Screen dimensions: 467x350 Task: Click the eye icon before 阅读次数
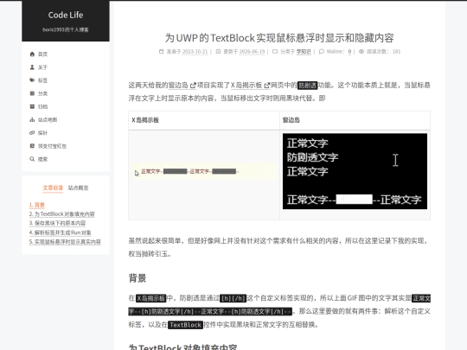[x=361, y=52]
